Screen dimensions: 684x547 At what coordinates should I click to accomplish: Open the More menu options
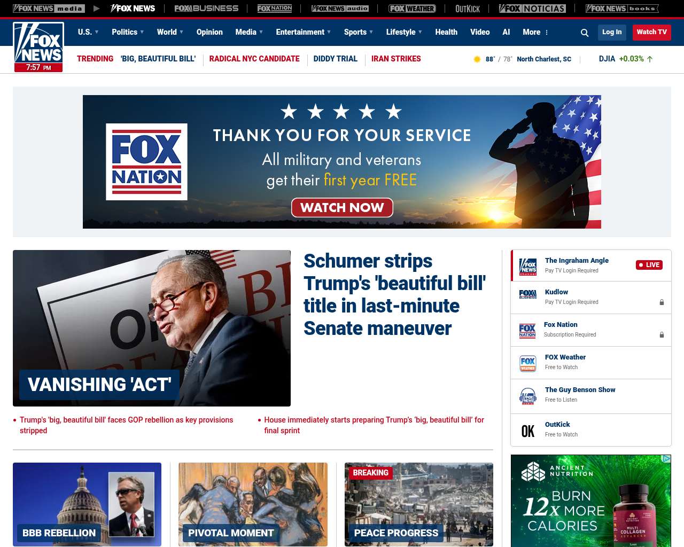click(535, 32)
